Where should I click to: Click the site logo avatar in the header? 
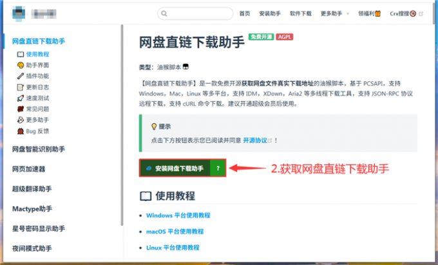click(x=19, y=14)
